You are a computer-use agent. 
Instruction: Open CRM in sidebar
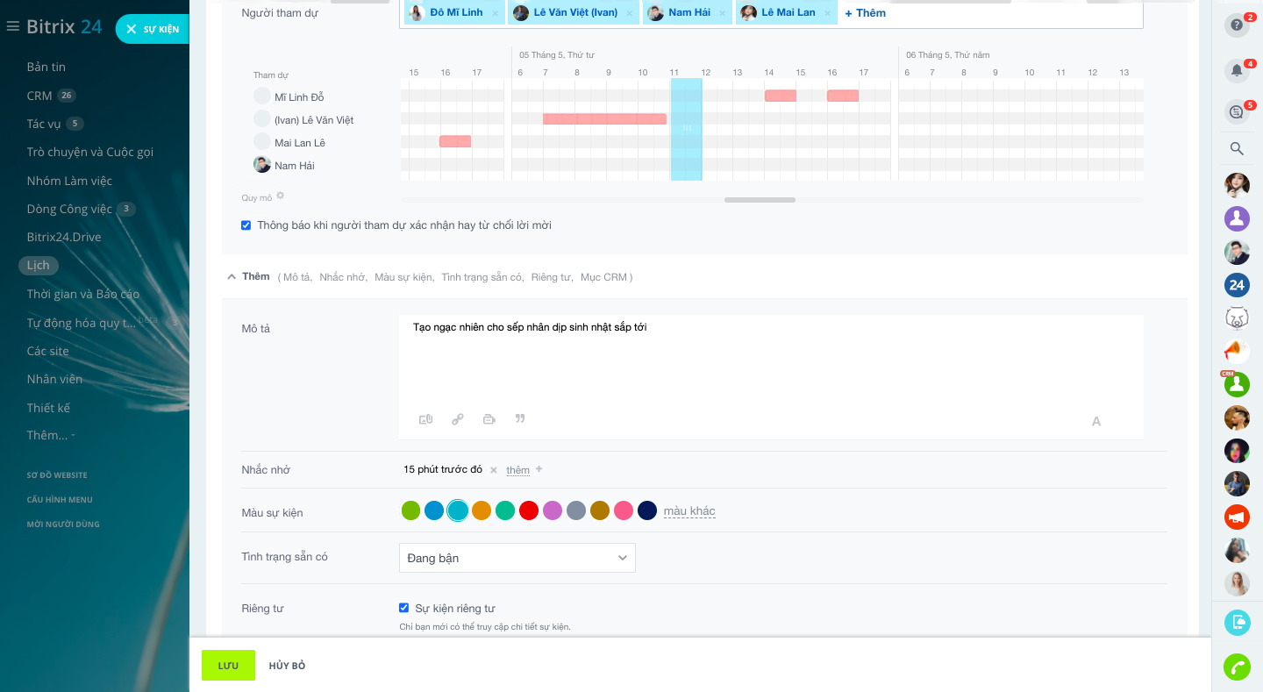[39, 95]
